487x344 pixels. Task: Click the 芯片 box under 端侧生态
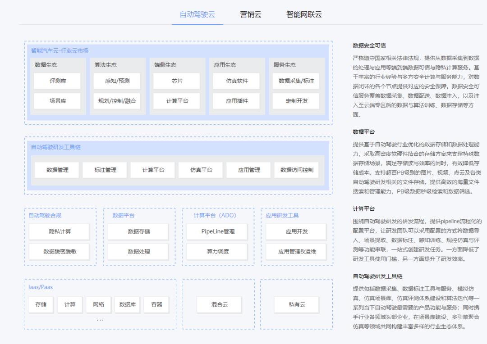tap(176, 81)
